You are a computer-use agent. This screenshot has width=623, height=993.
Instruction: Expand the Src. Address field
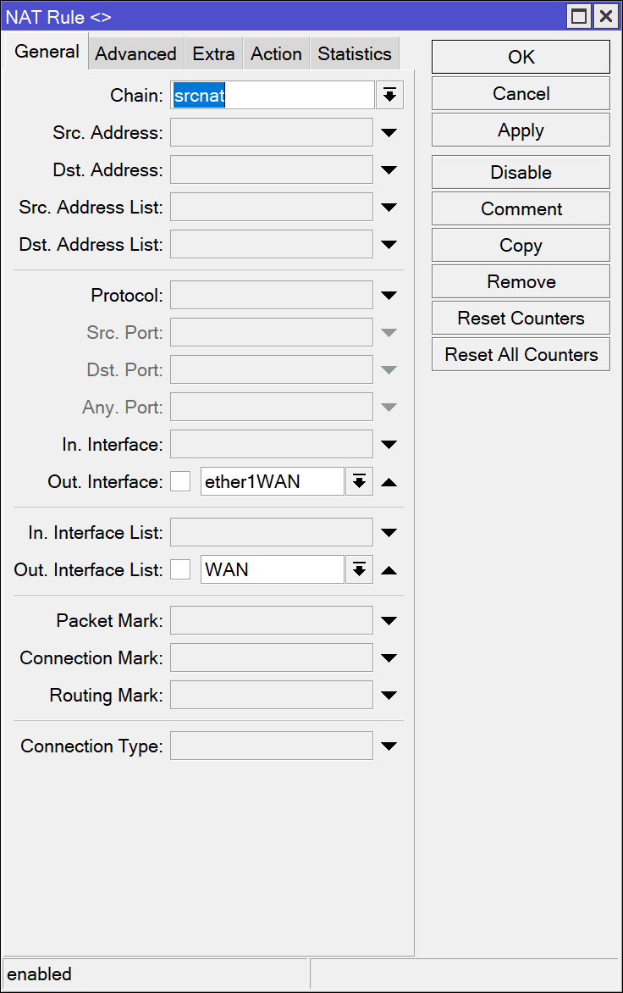389,133
